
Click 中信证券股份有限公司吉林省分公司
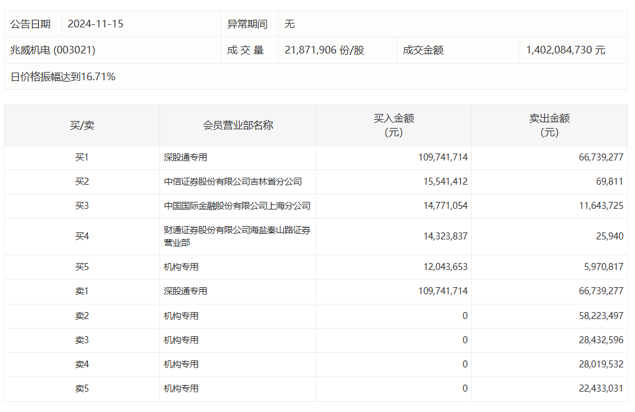click(x=233, y=181)
